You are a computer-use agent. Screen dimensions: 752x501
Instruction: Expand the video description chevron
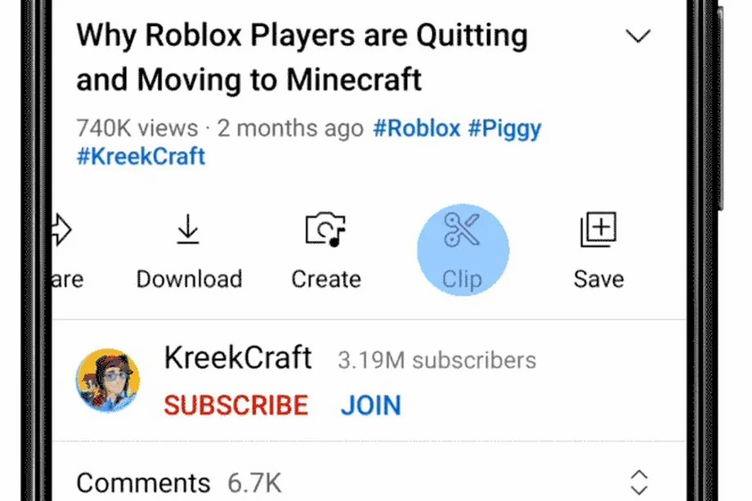coord(638,35)
